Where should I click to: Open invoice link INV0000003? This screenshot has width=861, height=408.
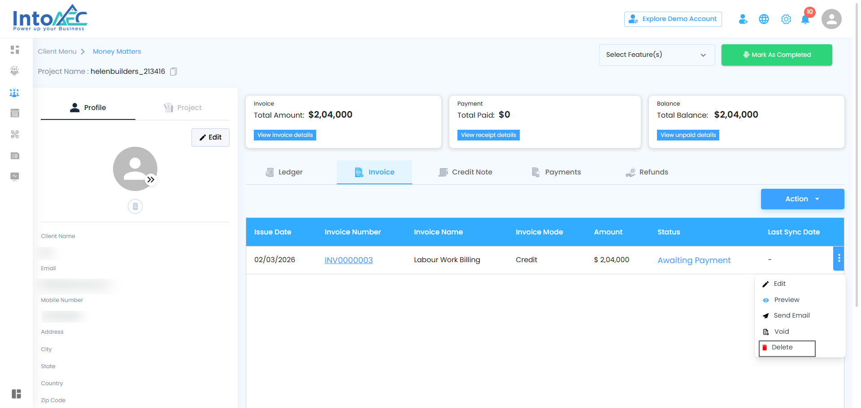click(x=348, y=260)
